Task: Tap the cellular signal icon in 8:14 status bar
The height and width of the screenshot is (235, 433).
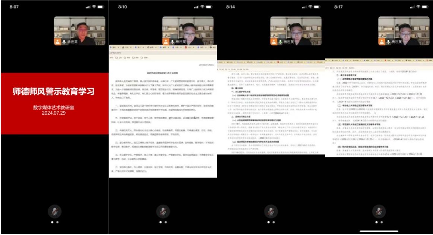Action: (x=304, y=7)
